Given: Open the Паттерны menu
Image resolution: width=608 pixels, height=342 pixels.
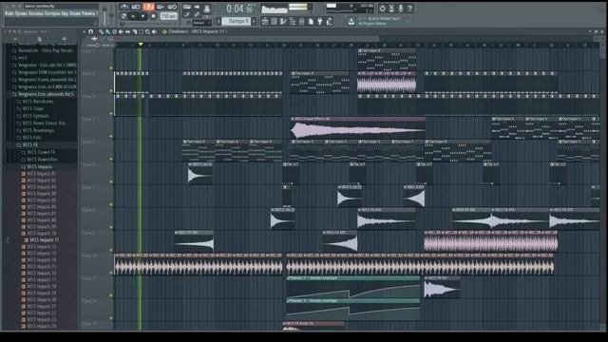Looking at the screenshot, I should [53, 13].
